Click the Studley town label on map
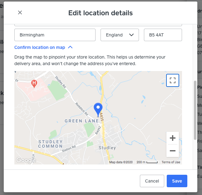This screenshot has width=202, height=195. [107, 148]
